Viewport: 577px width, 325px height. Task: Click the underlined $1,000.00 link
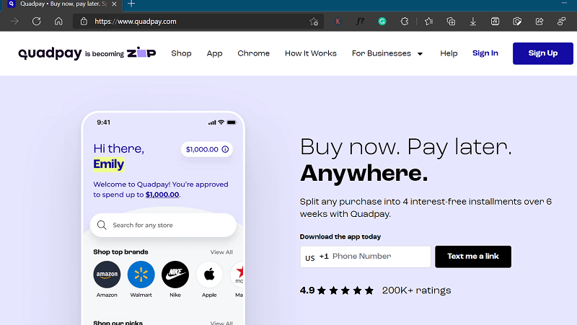click(162, 195)
